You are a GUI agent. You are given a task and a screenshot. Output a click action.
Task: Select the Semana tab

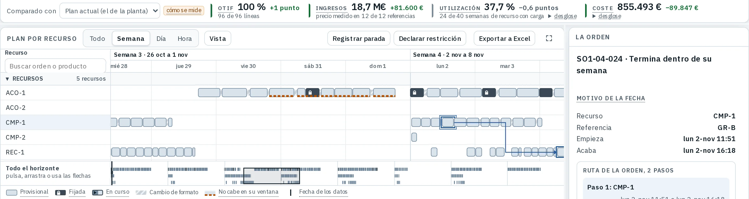coord(131,38)
